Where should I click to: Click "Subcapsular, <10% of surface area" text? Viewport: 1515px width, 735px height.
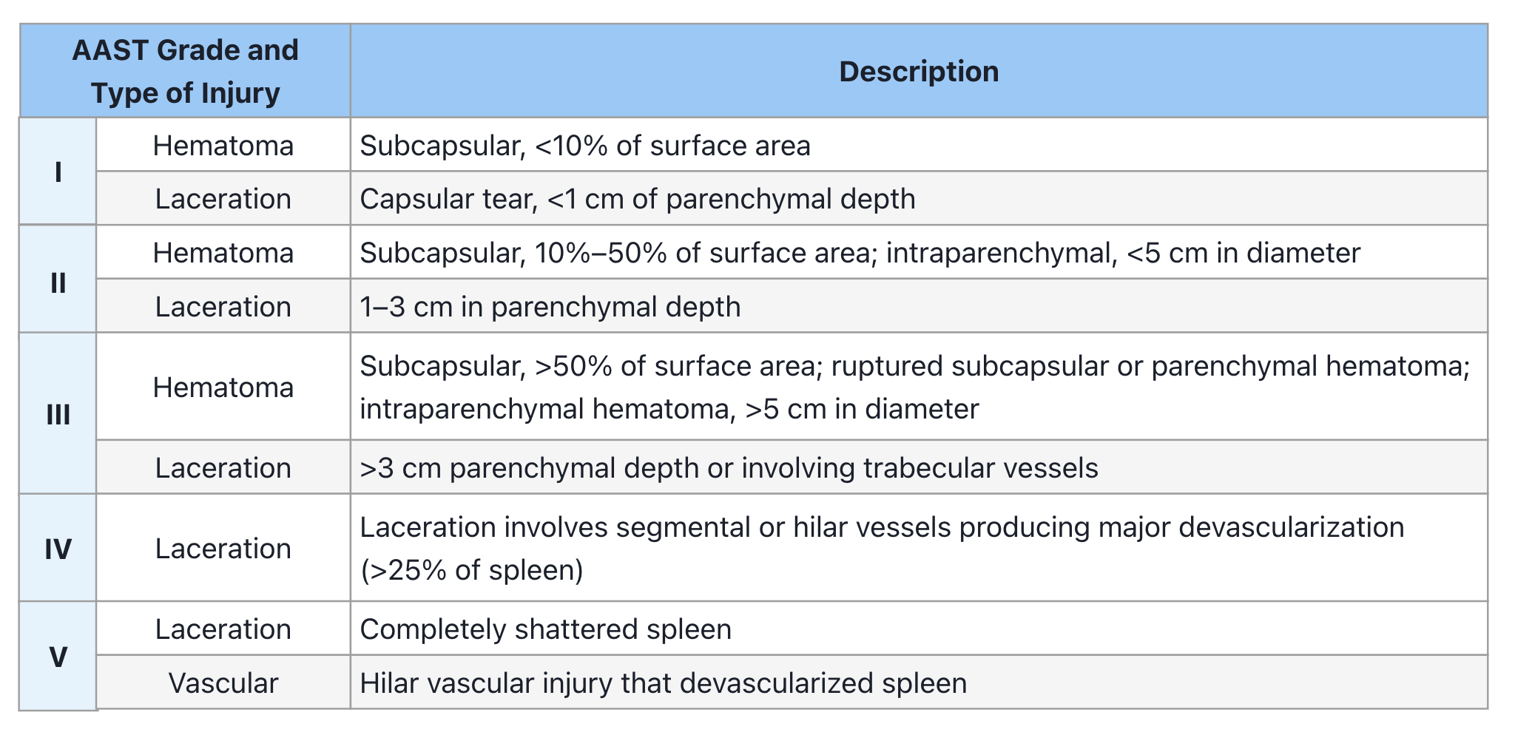[584, 146]
